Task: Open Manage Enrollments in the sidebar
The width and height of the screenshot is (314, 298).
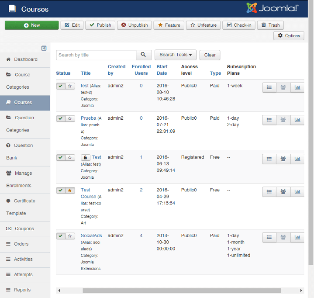Action: click(x=25, y=179)
